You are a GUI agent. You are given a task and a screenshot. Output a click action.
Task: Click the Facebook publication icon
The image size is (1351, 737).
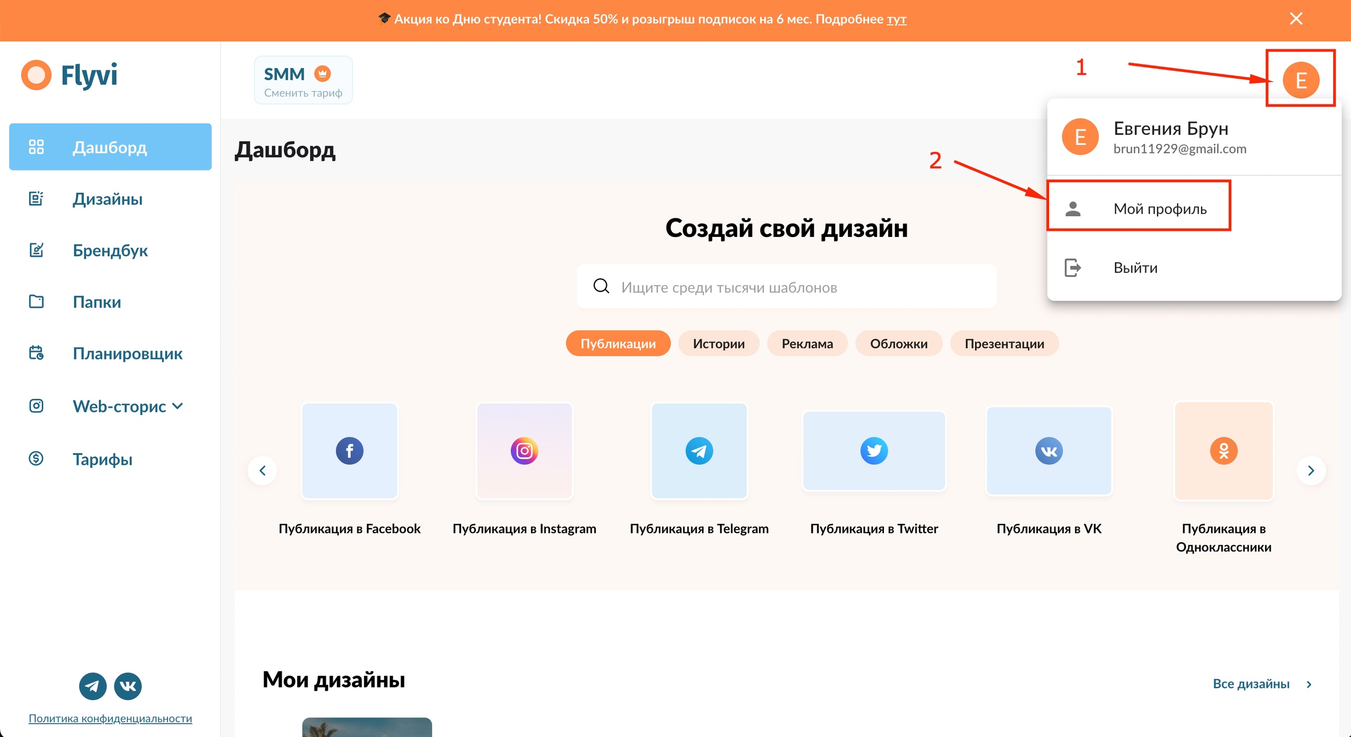(x=349, y=451)
